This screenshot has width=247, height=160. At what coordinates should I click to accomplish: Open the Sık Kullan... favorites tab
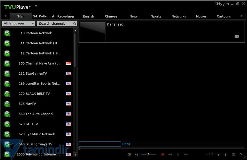[44, 16]
